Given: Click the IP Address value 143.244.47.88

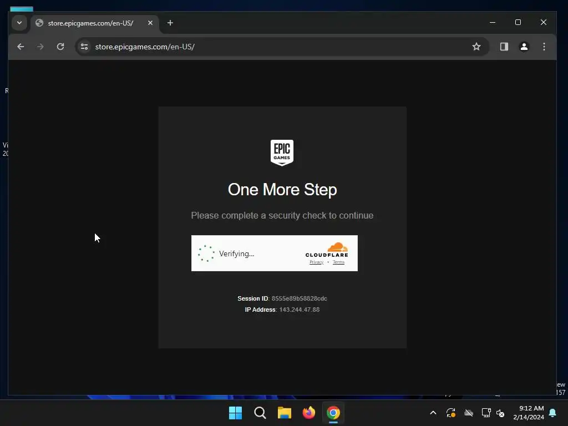Looking at the screenshot, I should pyautogui.click(x=299, y=310).
